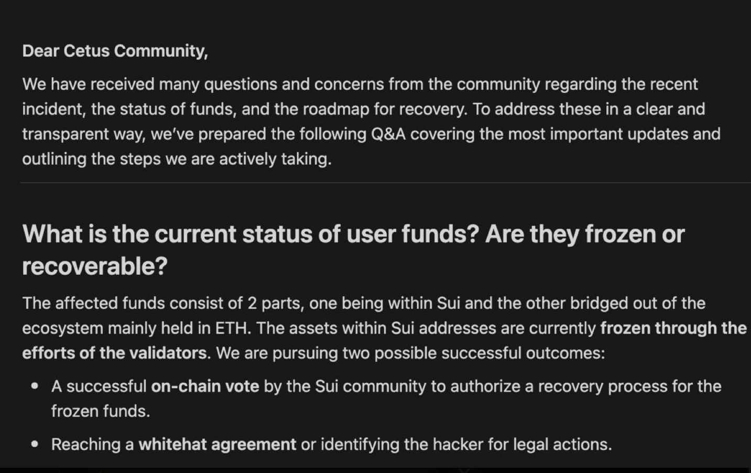This screenshot has height=473, width=751.
Task: Click the 'Dear Cetus Community,' greeting
Action: pyautogui.click(x=115, y=51)
